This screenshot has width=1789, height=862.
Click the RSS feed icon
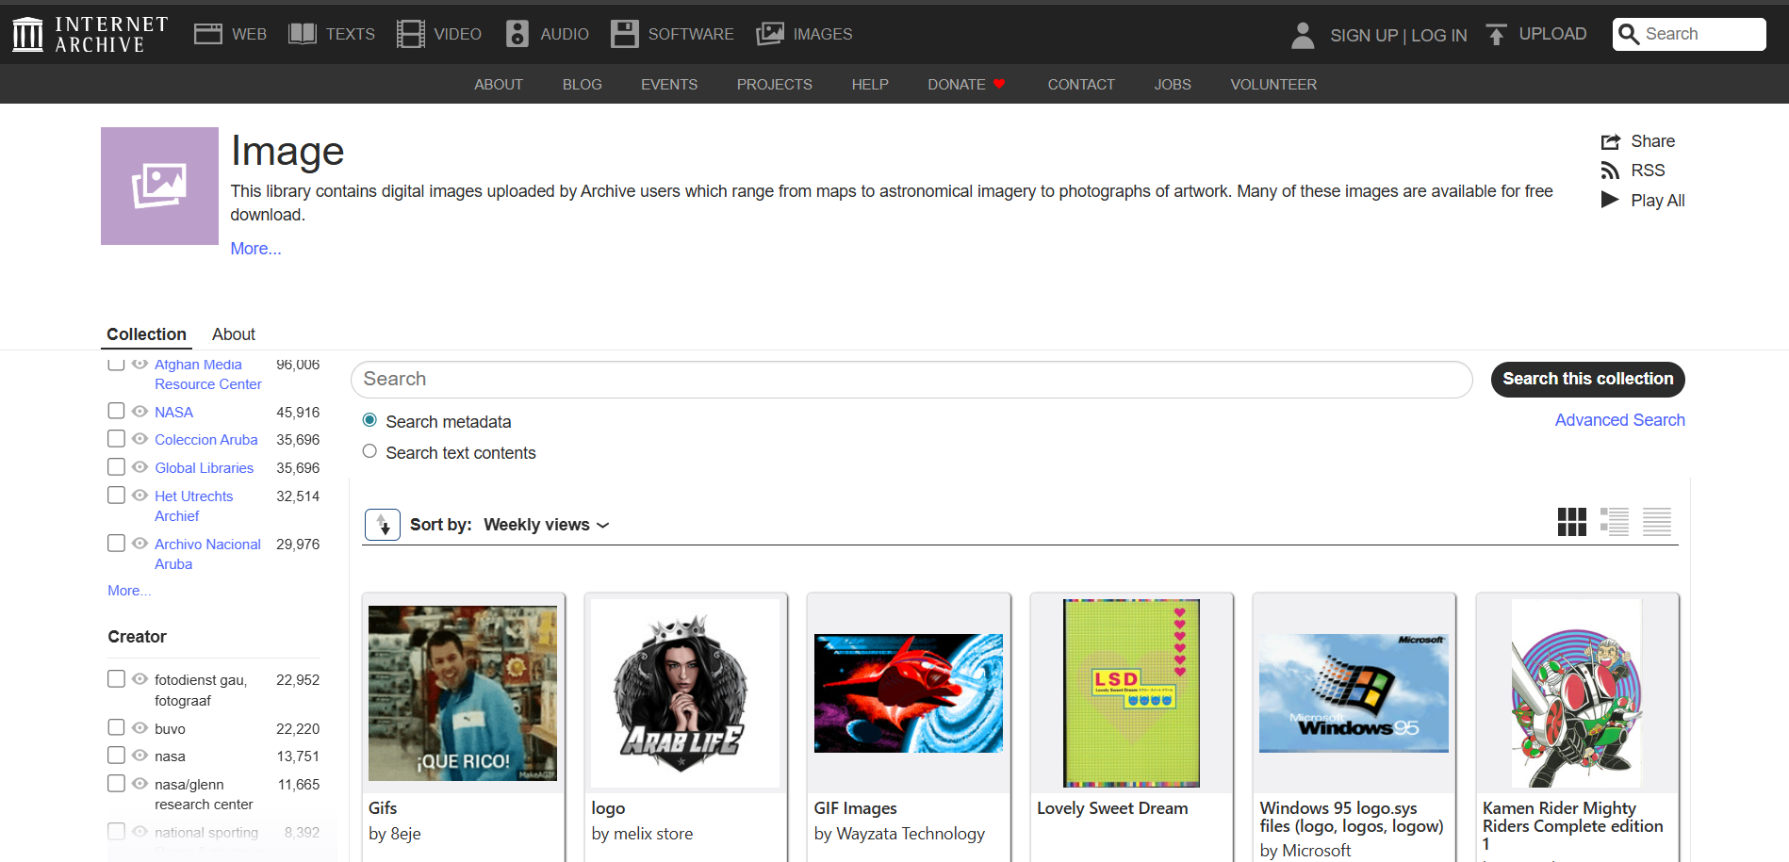(x=1610, y=171)
